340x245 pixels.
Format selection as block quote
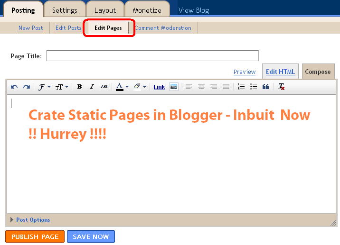tap(265, 87)
